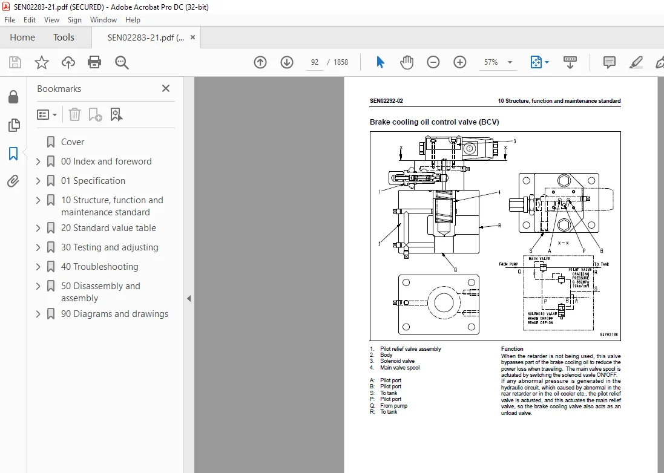Expand 10 Structure, function bookmark
Screen dimensions: 664x473
pyautogui.click(x=38, y=201)
